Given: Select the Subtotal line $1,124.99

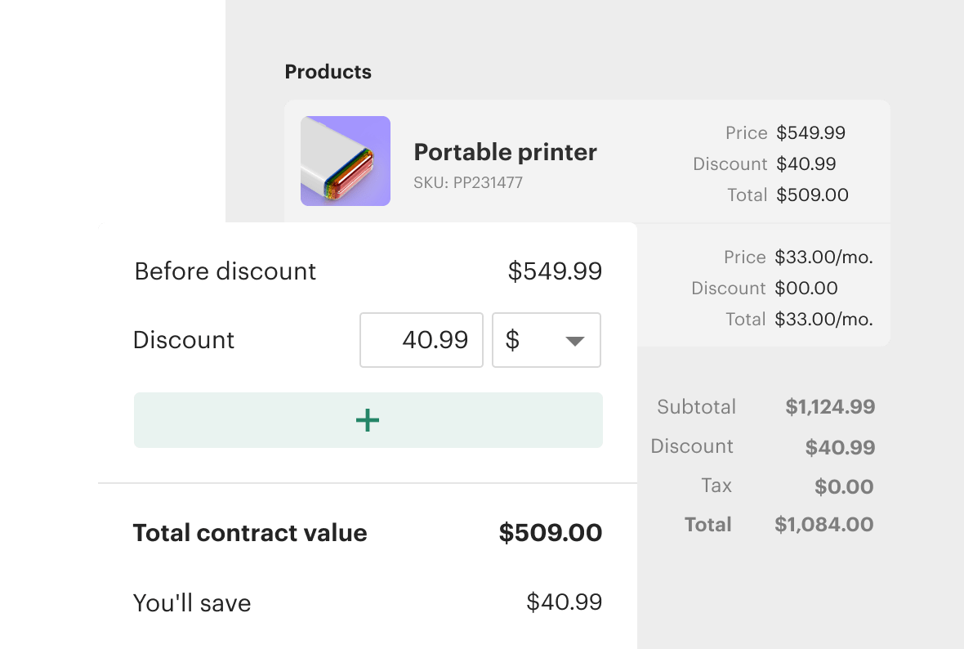Looking at the screenshot, I should pos(830,406).
